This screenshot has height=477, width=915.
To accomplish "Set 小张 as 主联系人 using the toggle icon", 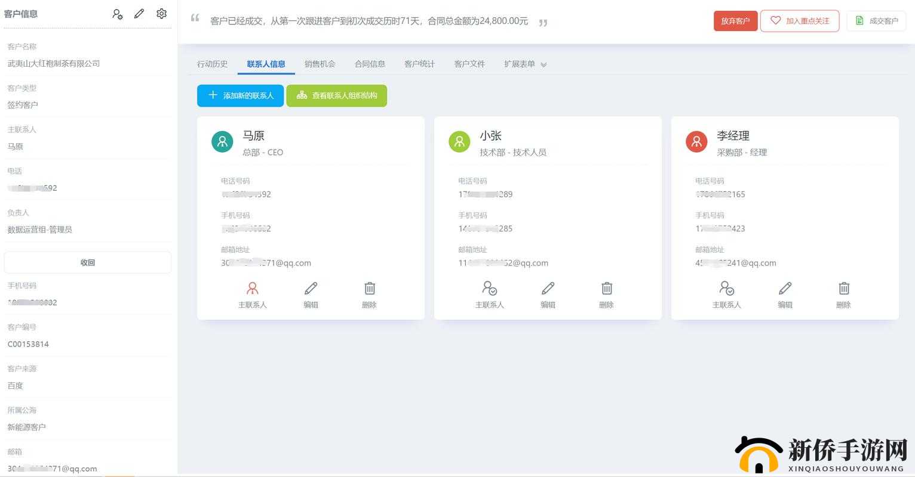I will [x=490, y=289].
